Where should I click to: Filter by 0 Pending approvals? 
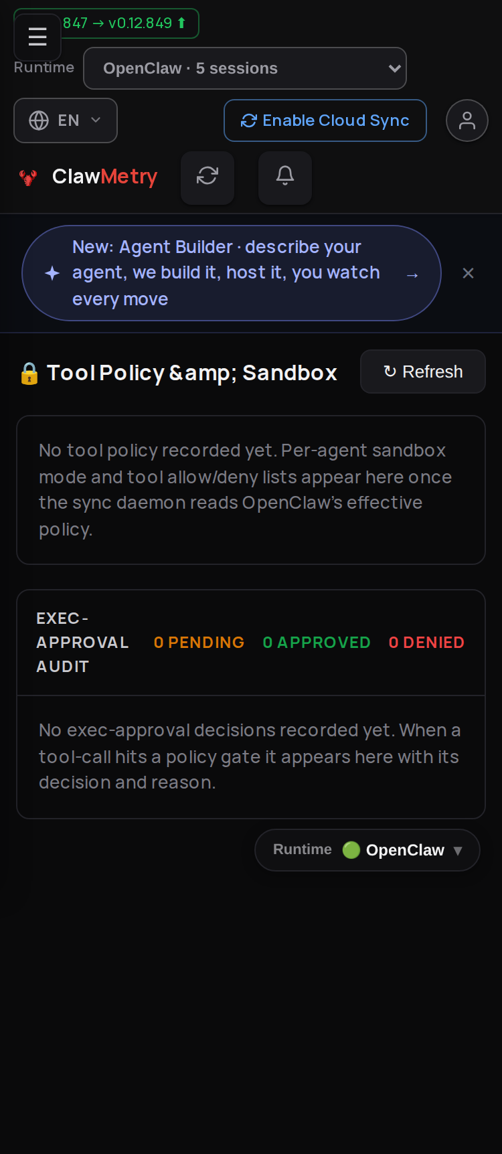[199, 643]
